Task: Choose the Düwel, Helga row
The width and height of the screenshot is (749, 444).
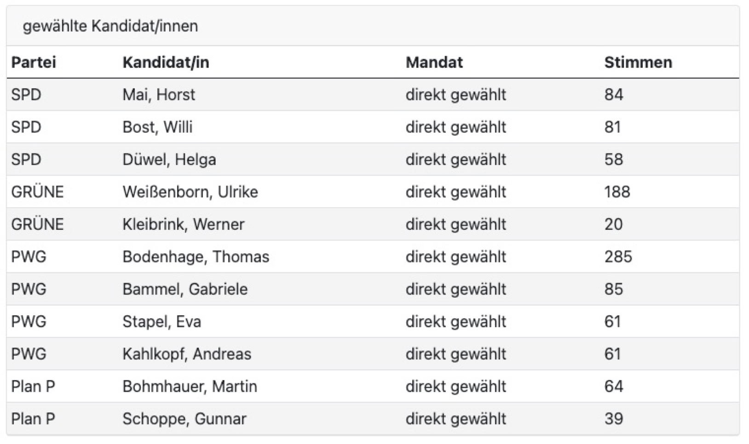Action: pos(169,159)
